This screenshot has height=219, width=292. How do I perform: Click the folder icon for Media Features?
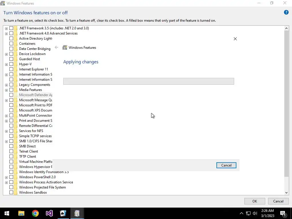click(x=16, y=90)
